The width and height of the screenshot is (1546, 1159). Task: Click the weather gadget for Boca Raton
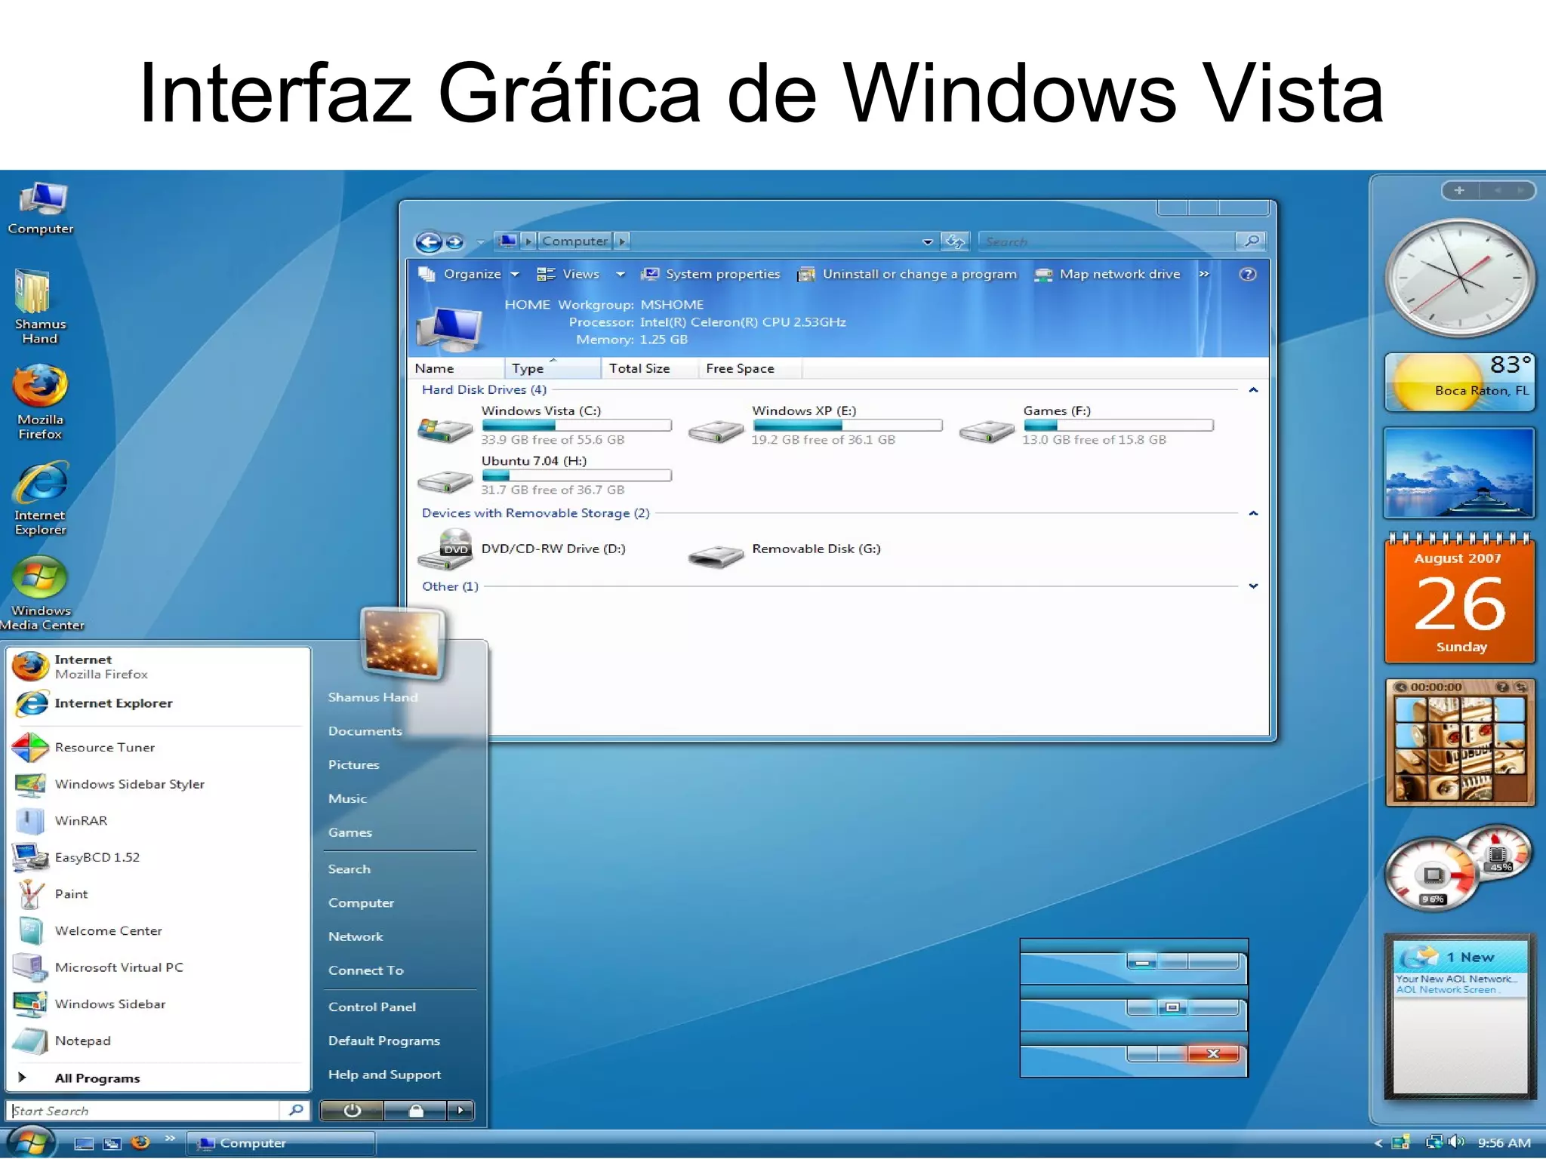[1460, 383]
